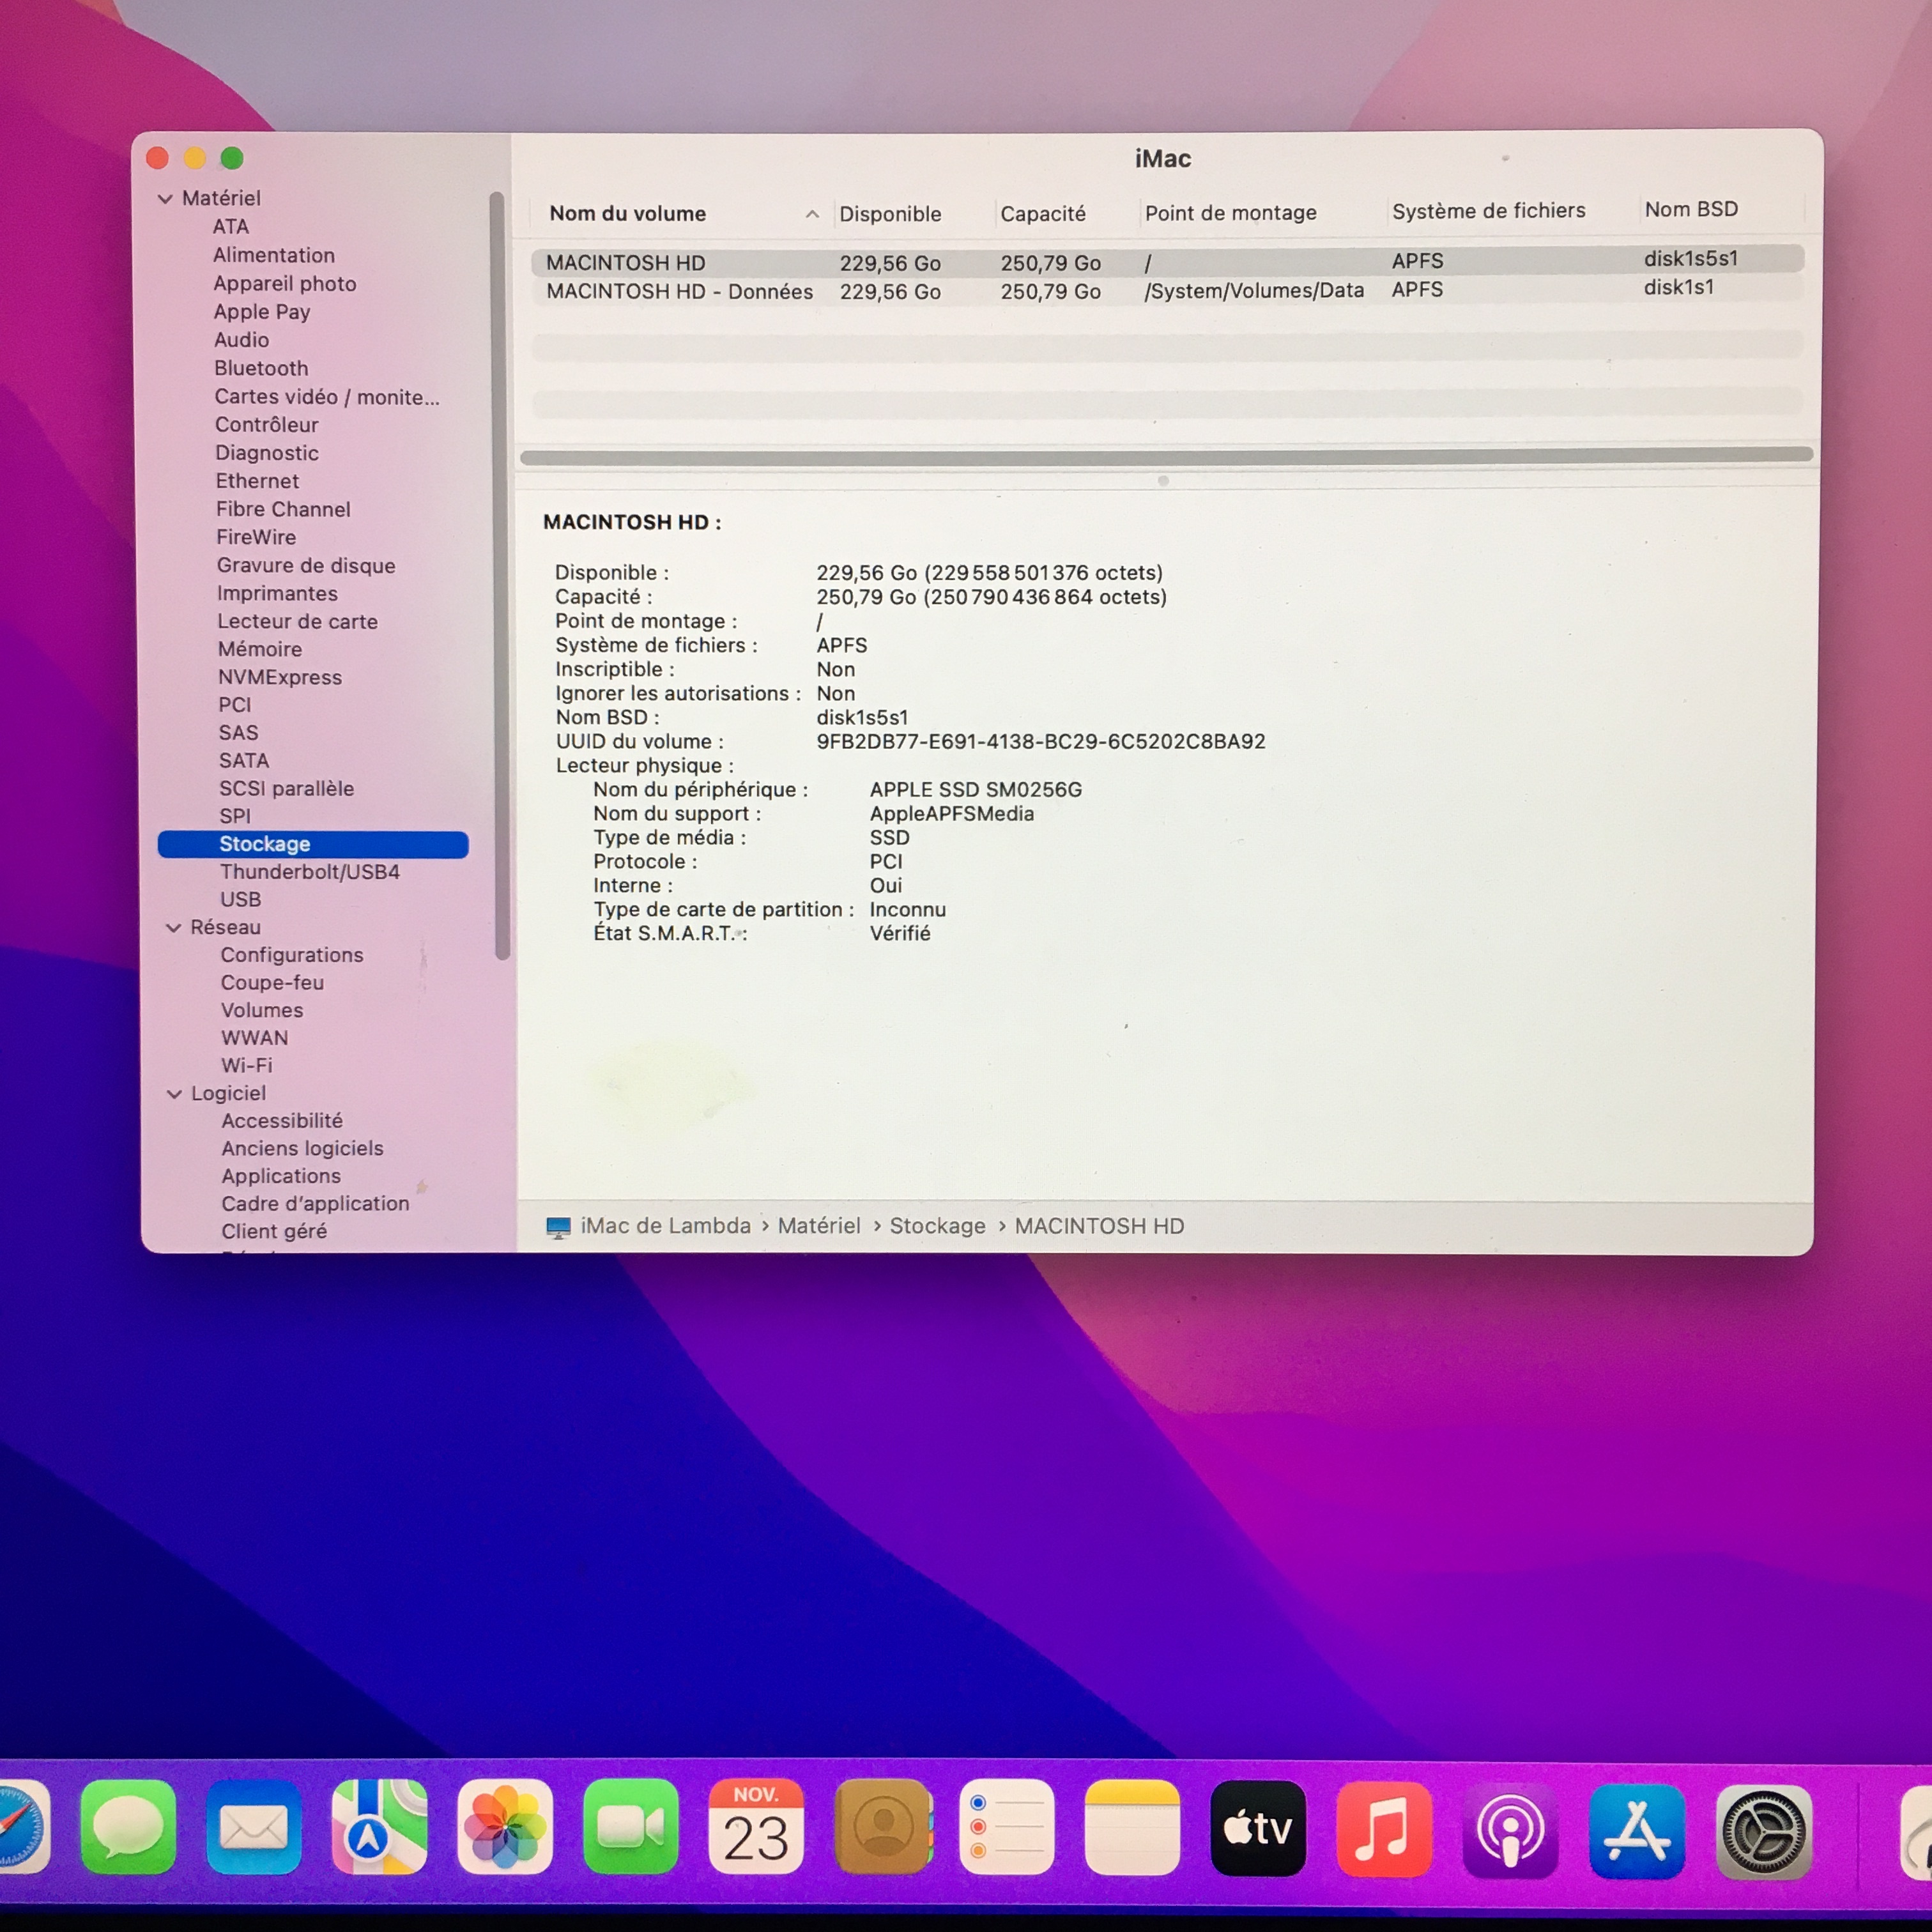Open Wi-Fi network information
1932x1932 pixels.
click(247, 1066)
